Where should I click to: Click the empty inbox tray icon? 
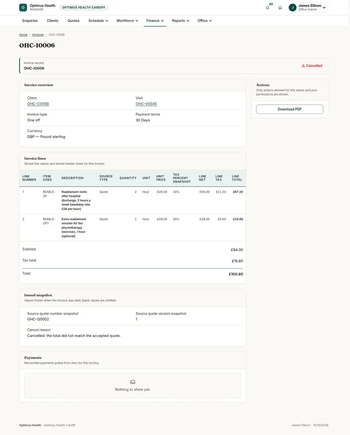[133, 382]
